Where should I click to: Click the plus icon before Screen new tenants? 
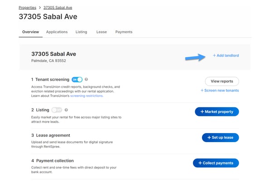tap(202, 90)
